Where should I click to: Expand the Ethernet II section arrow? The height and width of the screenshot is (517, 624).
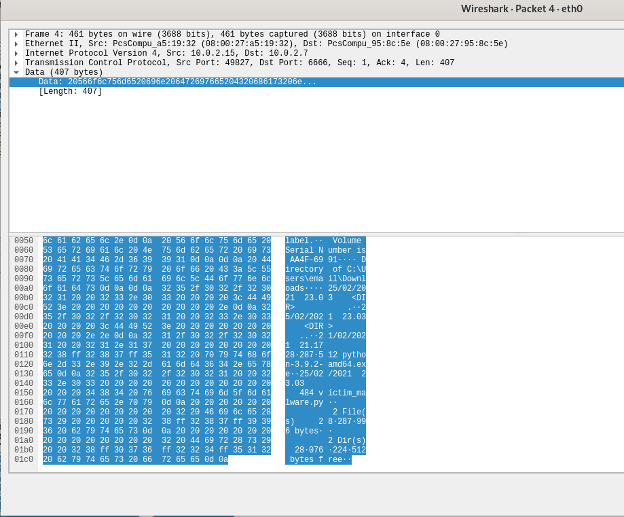point(16,44)
